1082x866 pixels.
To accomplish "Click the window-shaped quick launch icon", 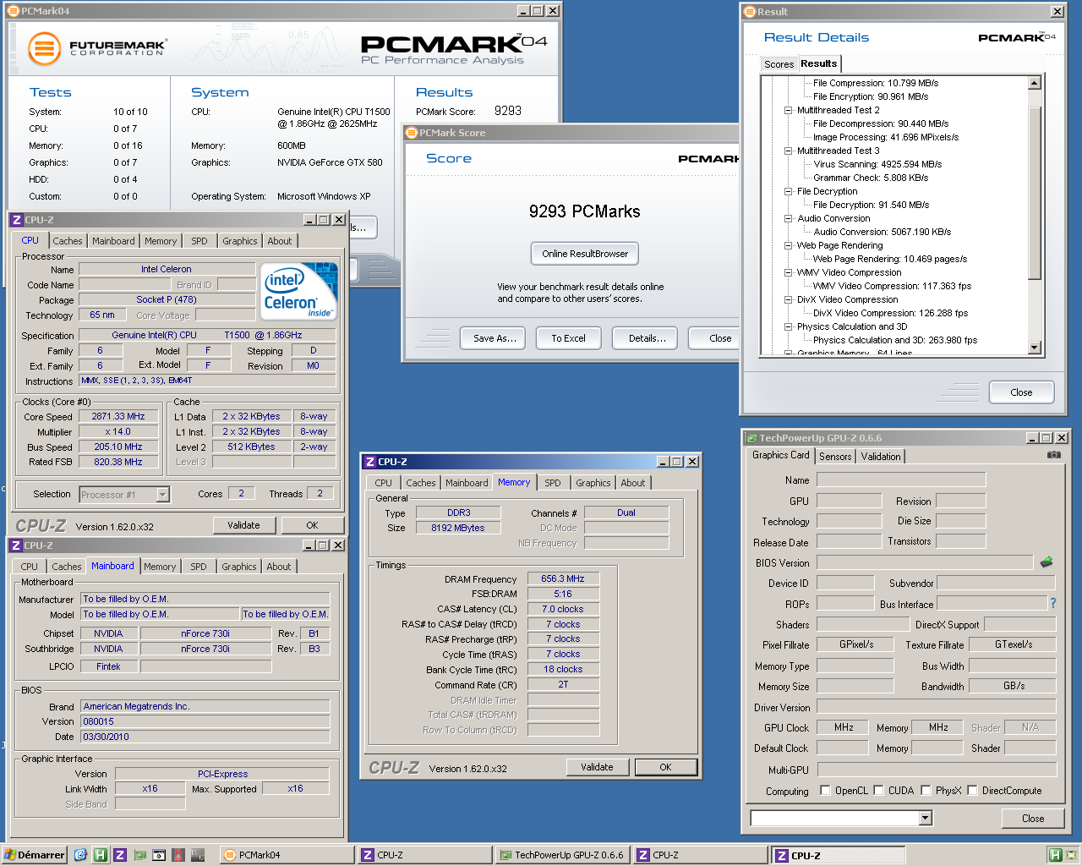I will click(x=159, y=855).
